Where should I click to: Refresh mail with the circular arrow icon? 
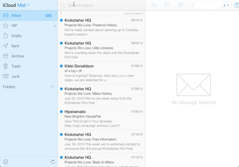pos(53,162)
